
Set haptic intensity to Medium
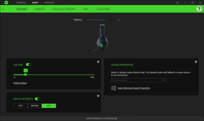pos(35,106)
